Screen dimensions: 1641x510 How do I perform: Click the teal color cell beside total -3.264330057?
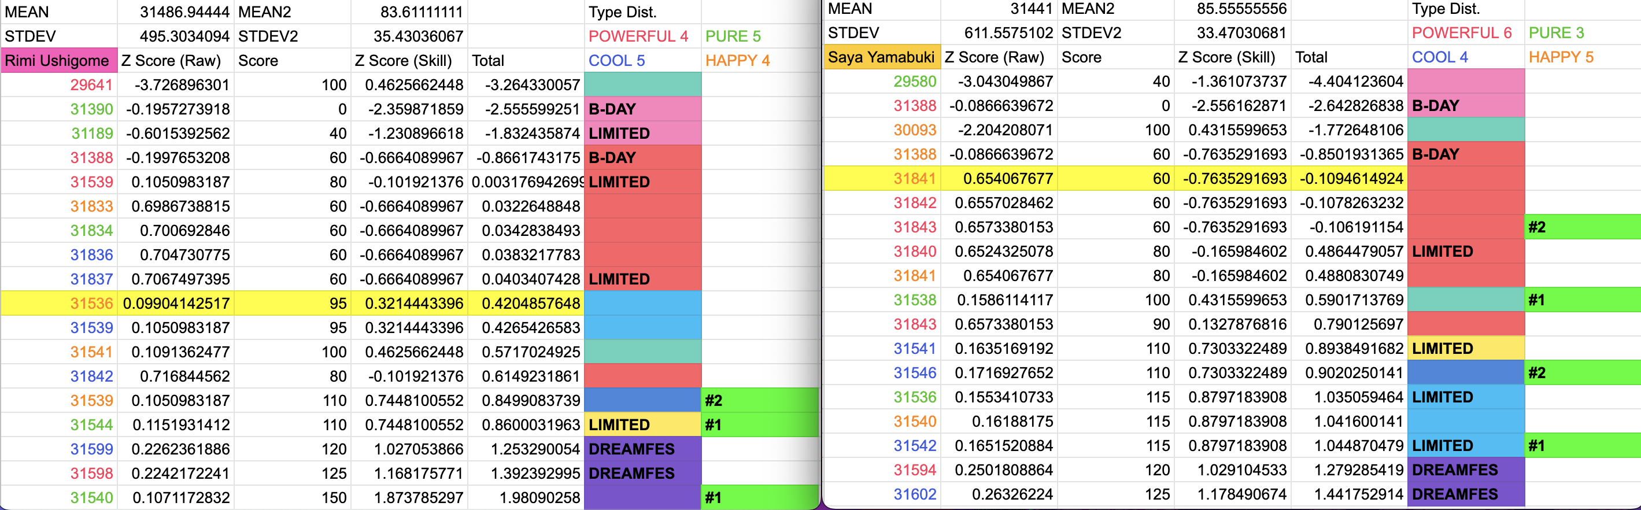click(x=641, y=84)
